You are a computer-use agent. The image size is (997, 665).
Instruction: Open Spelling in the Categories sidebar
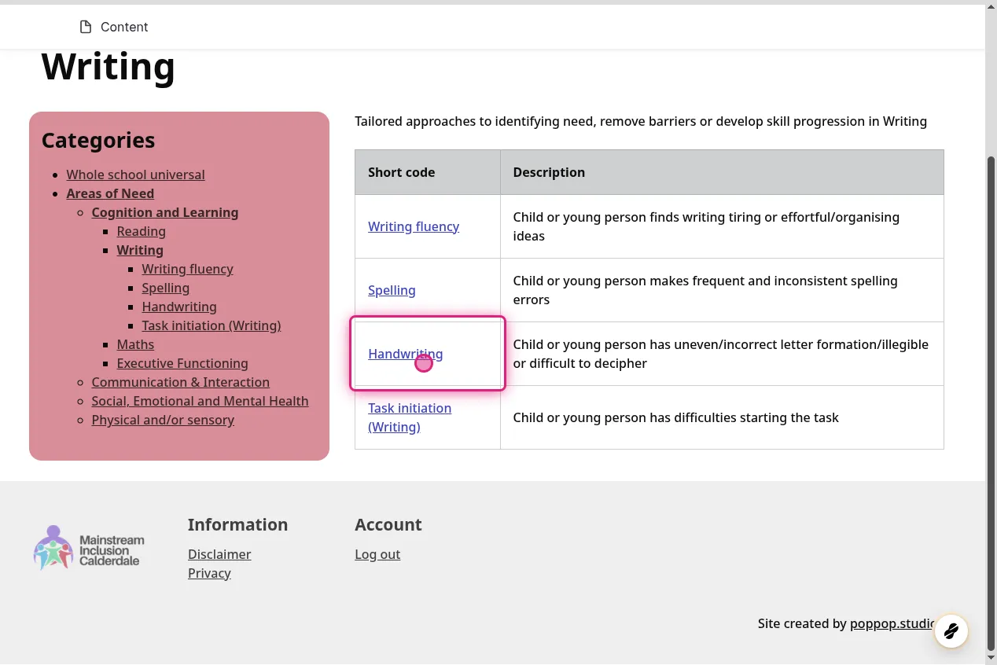[166, 288]
